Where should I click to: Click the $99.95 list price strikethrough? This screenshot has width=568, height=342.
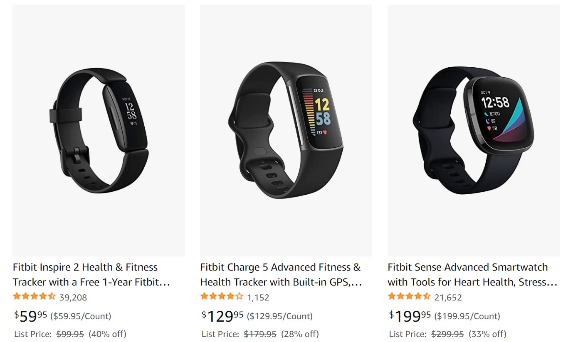tap(70, 334)
